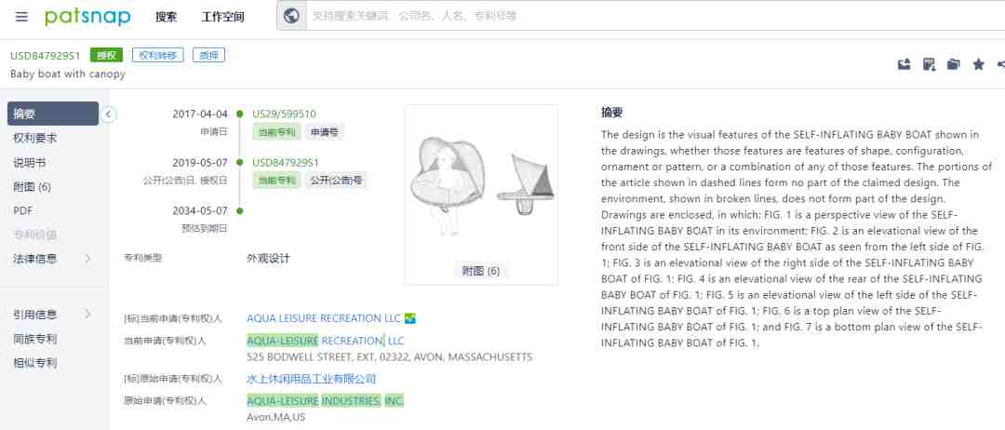
Task: Open 水上休闲用品工业有限公司 link
Action: click(x=312, y=380)
